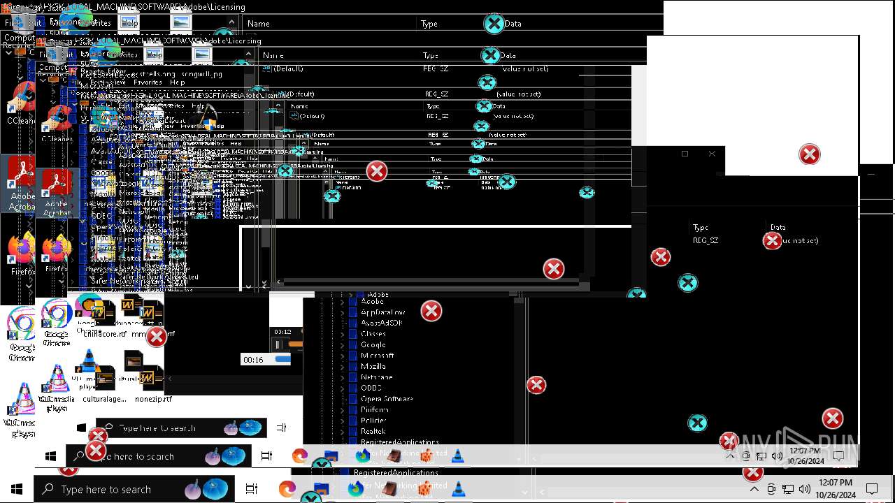This screenshot has height=503, width=895.
Task: Select the Policies registry key
Action: point(373,421)
